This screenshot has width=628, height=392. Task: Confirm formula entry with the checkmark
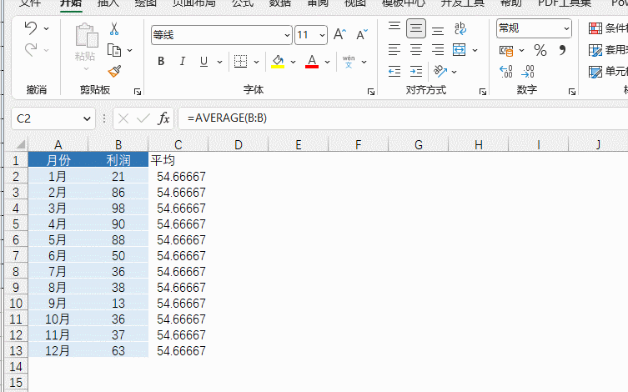pyautogui.click(x=143, y=118)
